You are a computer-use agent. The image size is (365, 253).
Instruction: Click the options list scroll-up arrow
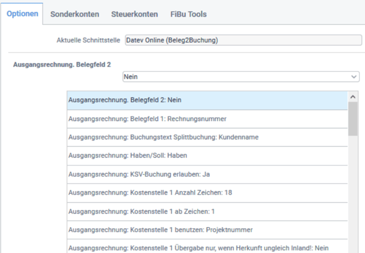click(x=353, y=97)
